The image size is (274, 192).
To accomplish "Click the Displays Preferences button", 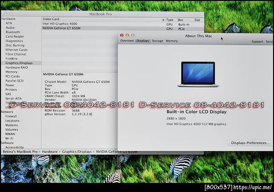I will tap(250, 143).
